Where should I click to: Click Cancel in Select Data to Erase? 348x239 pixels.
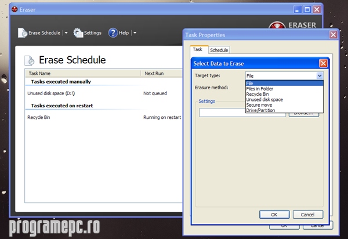tap(308, 215)
